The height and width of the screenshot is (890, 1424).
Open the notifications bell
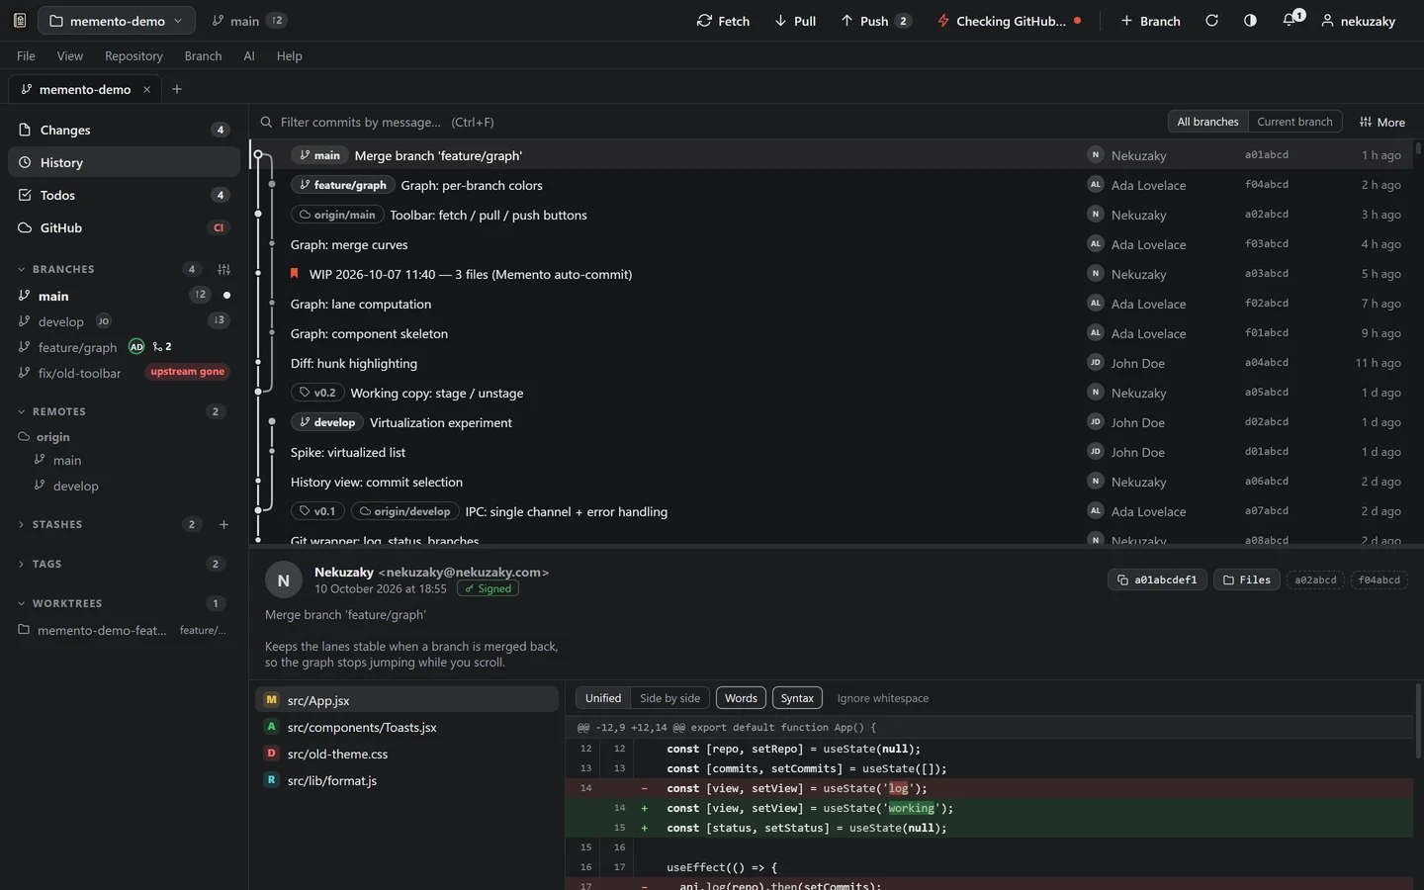(x=1290, y=20)
